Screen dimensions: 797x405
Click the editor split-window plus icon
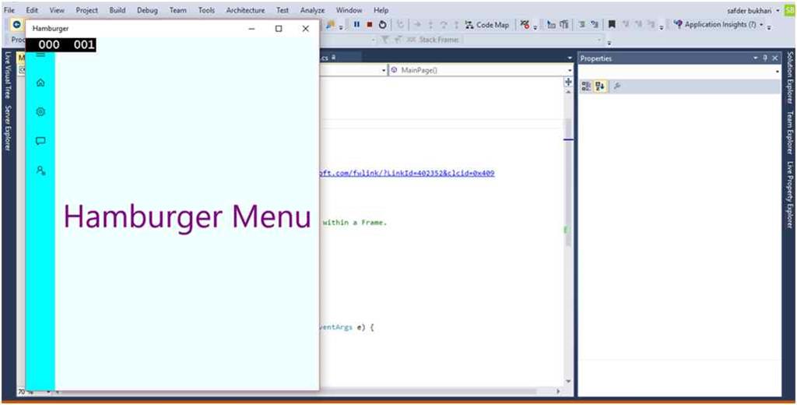click(x=568, y=82)
